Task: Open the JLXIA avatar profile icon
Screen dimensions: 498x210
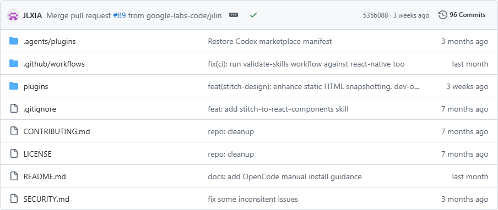Action: click(14, 15)
